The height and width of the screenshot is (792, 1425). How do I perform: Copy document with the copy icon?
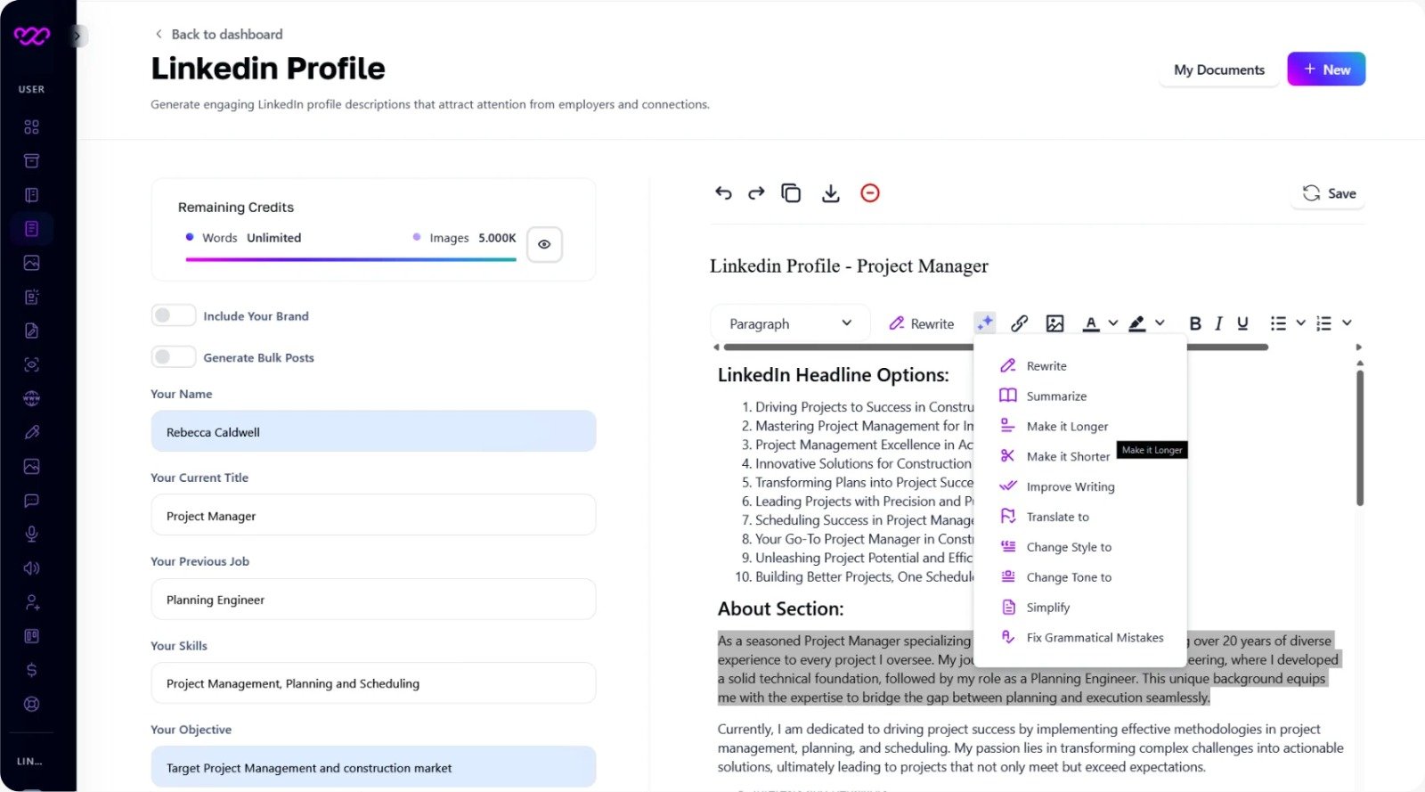point(791,192)
